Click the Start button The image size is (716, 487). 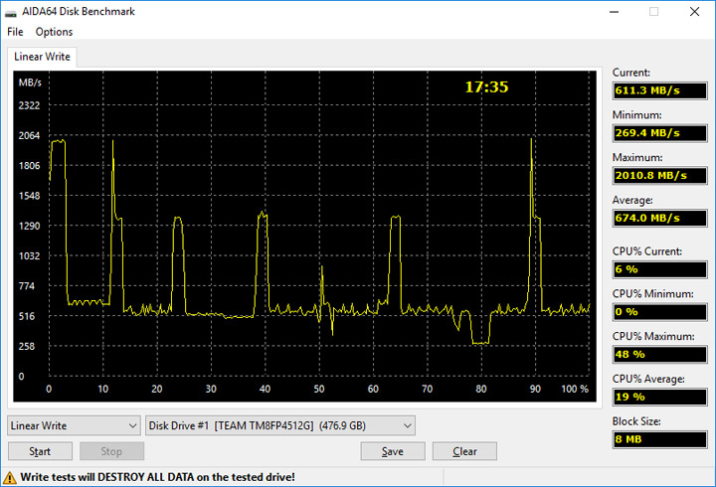tap(40, 451)
